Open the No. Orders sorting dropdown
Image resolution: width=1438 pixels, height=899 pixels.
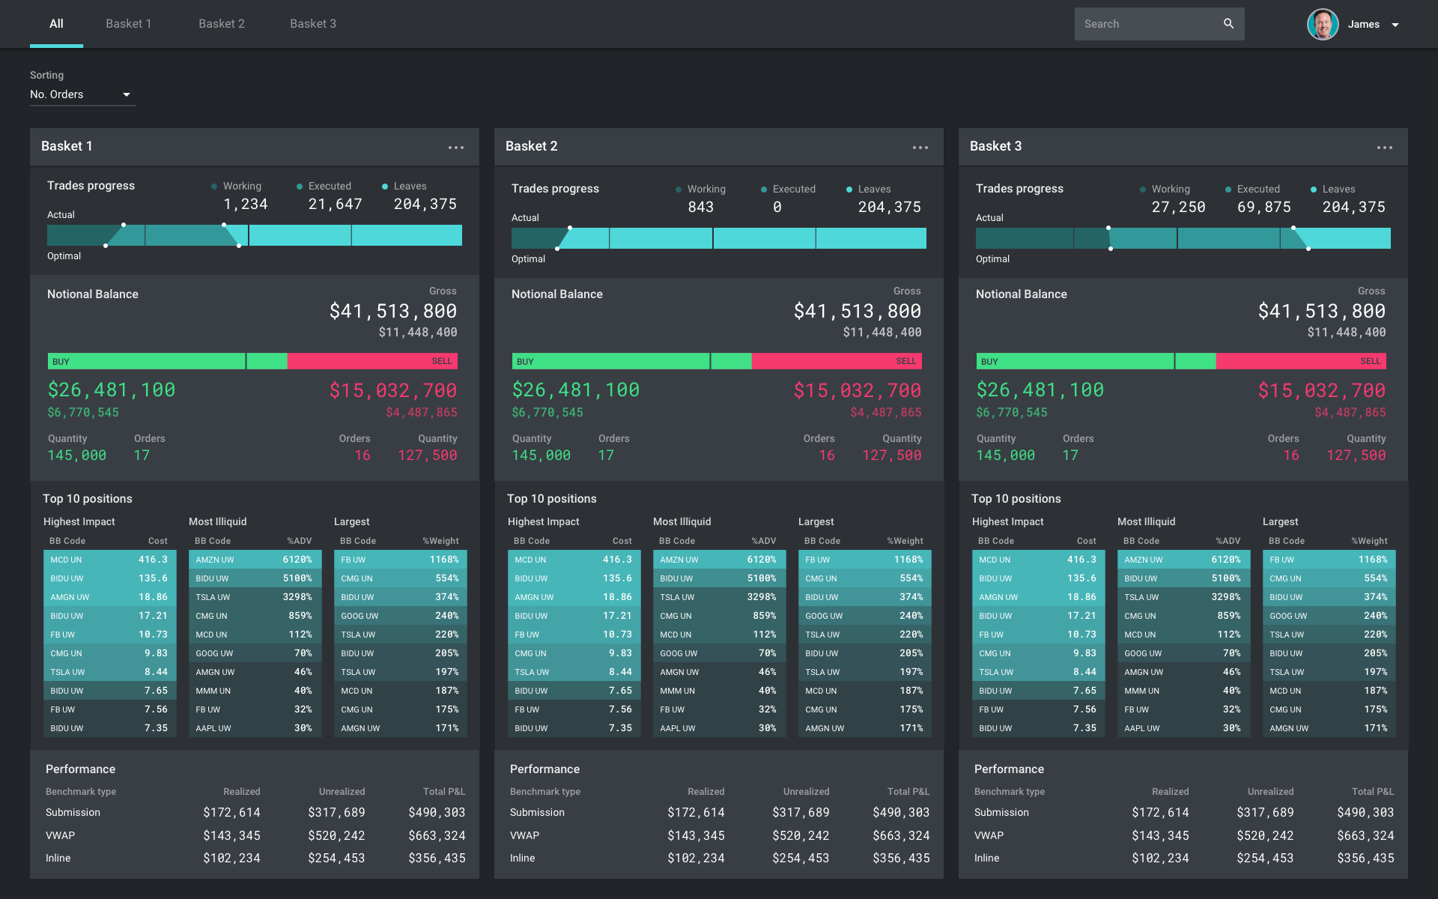pos(82,94)
